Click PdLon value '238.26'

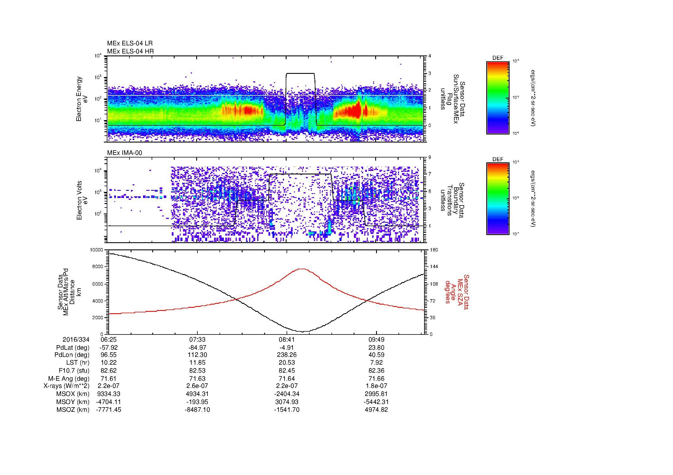pos(287,355)
